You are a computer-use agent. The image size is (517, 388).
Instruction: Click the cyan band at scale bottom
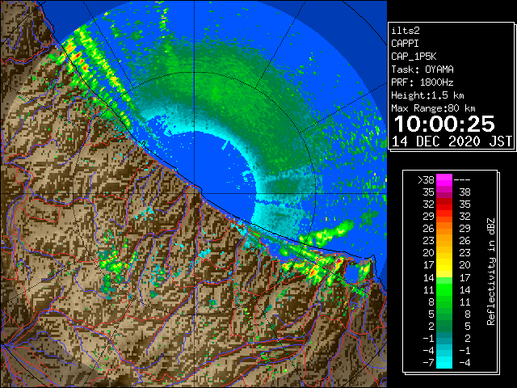444,362
